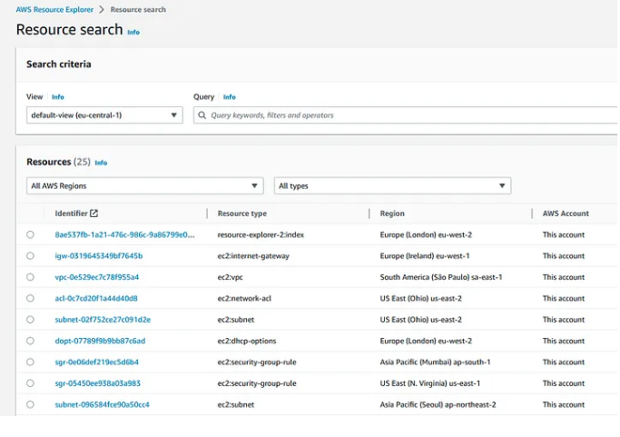
Task: Open the AWS Resource Explorer breadcrumb link
Action: (54, 9)
